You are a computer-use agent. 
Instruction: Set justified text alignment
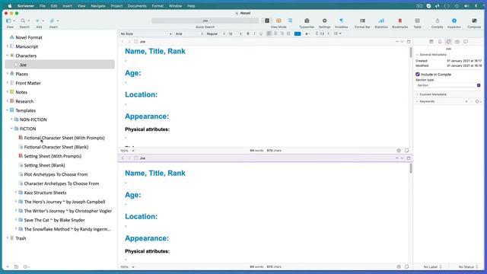coord(288,33)
